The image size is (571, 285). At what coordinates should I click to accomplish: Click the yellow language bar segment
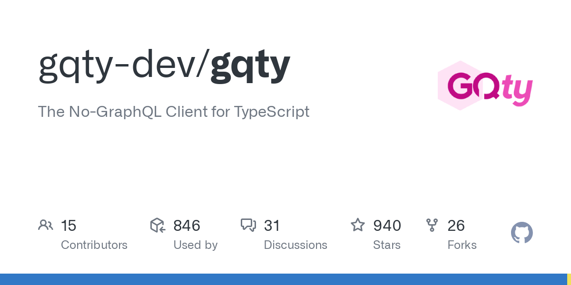(x=569, y=279)
